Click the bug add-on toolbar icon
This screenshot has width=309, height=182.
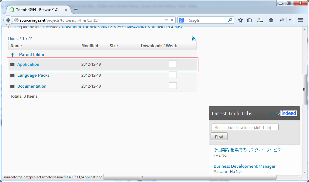point(282,20)
